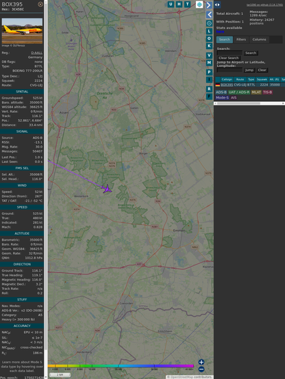Open the D-AALL registration link
This screenshot has height=379, width=285.
[x=36, y=53]
